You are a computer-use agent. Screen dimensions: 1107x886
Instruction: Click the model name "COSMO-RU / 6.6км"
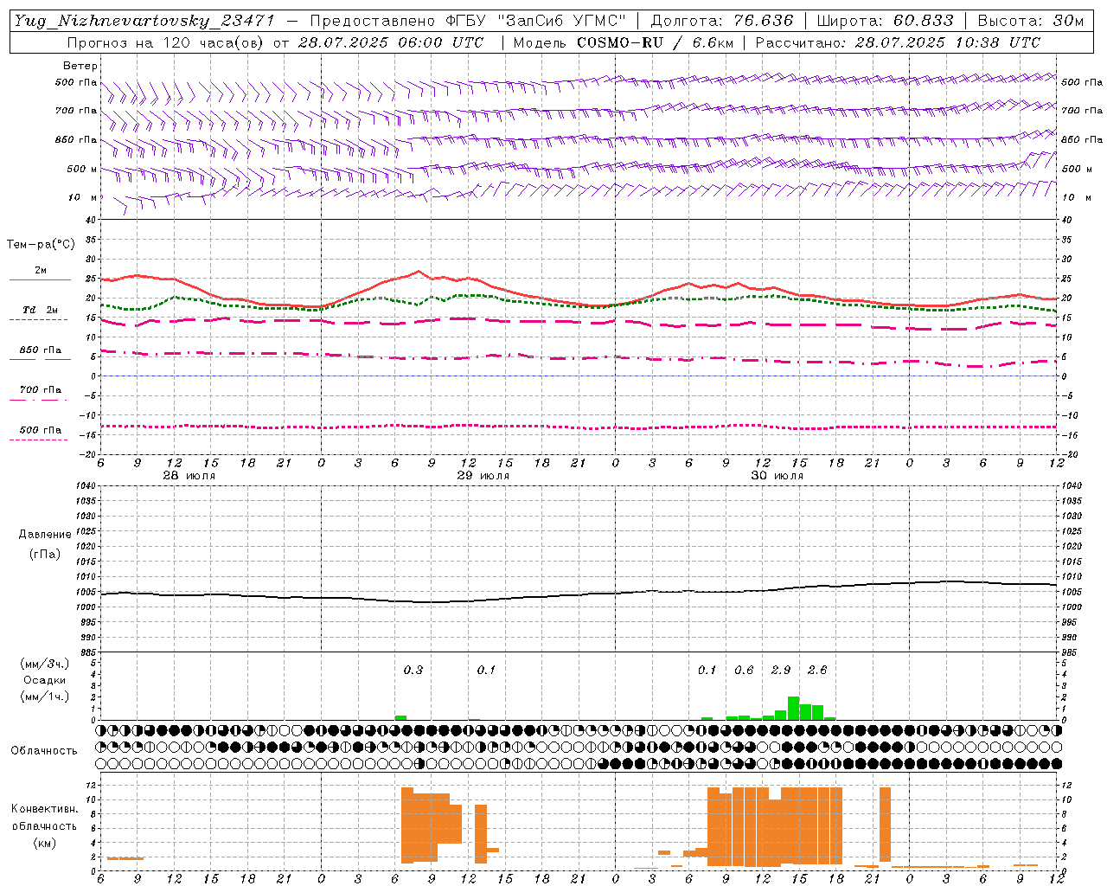pos(655,42)
